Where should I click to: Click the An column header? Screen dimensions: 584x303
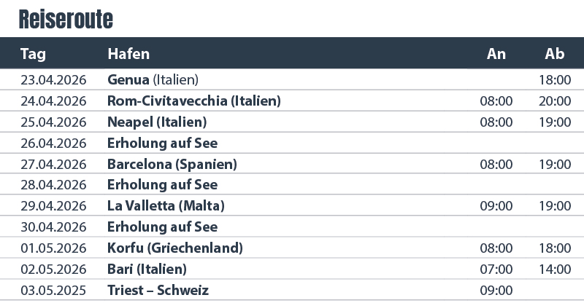[x=496, y=54]
